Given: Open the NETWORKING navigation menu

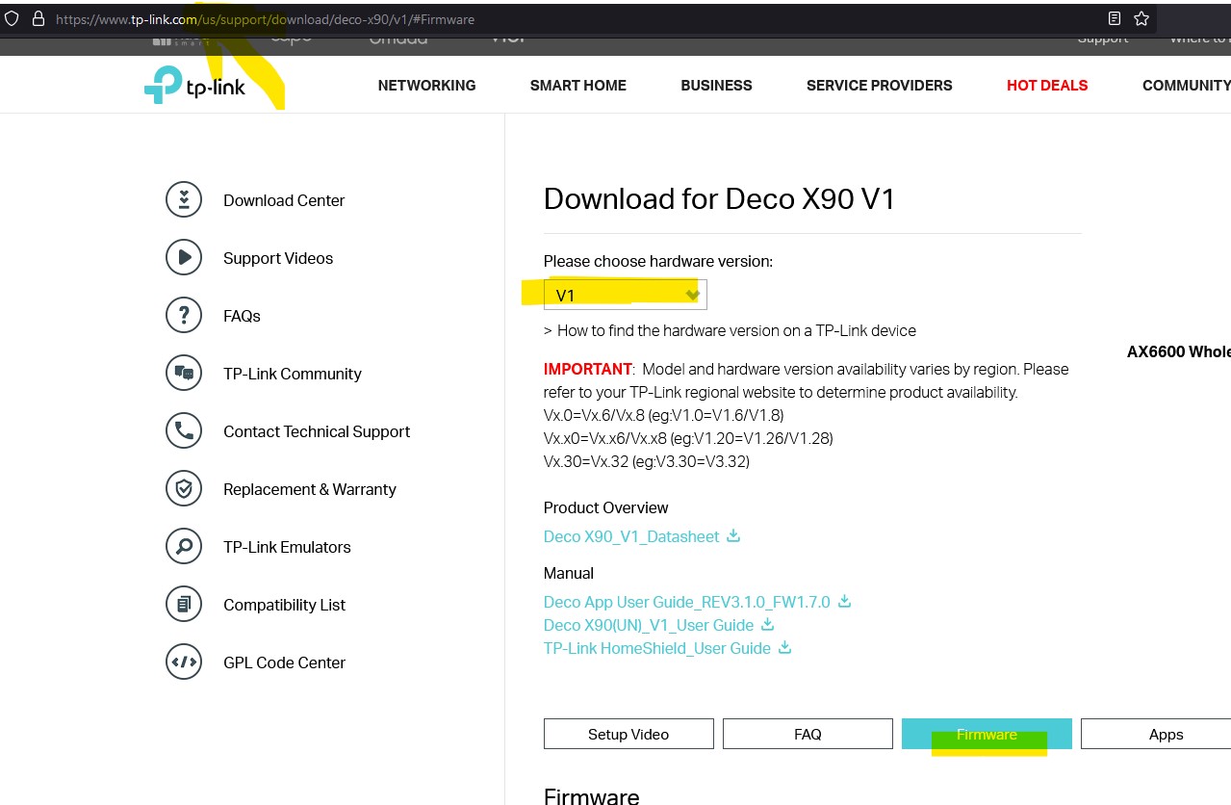Looking at the screenshot, I should pyautogui.click(x=426, y=86).
